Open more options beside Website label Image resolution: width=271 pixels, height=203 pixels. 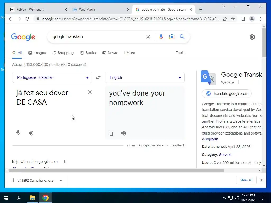238,82
